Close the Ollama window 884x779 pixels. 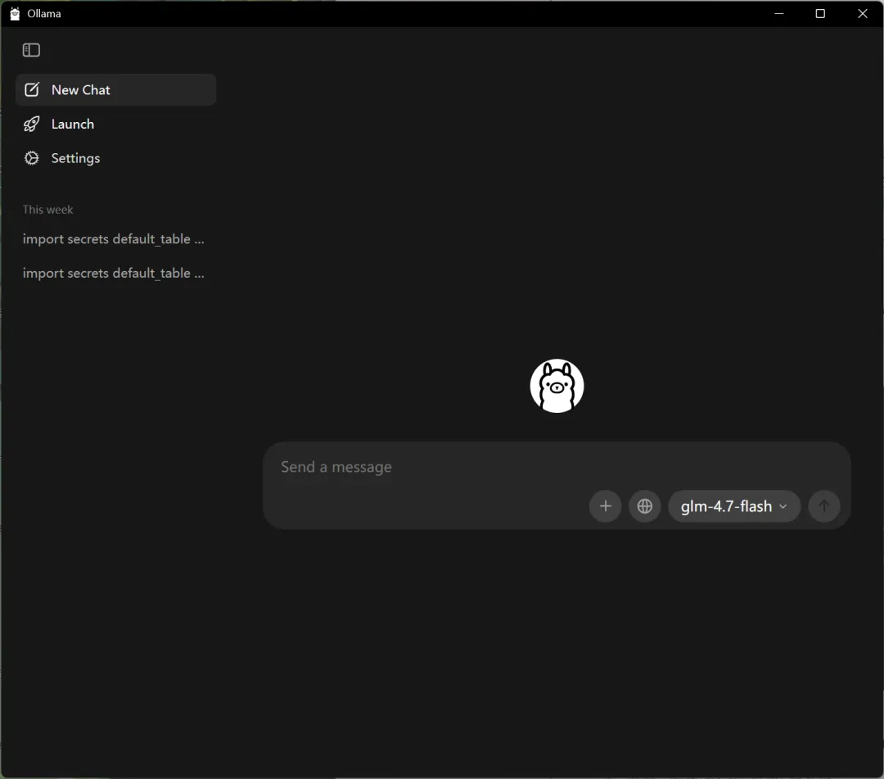(x=863, y=14)
